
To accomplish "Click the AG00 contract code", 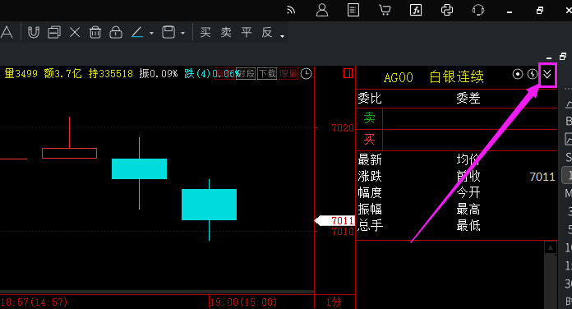I will 399,77.
